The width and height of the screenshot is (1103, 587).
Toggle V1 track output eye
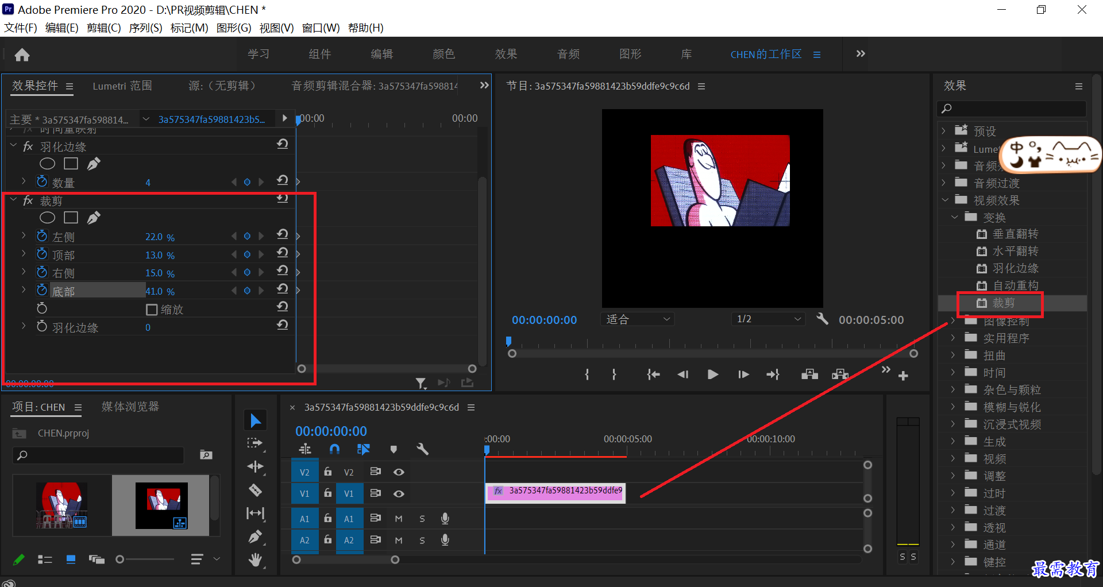pyautogui.click(x=399, y=493)
